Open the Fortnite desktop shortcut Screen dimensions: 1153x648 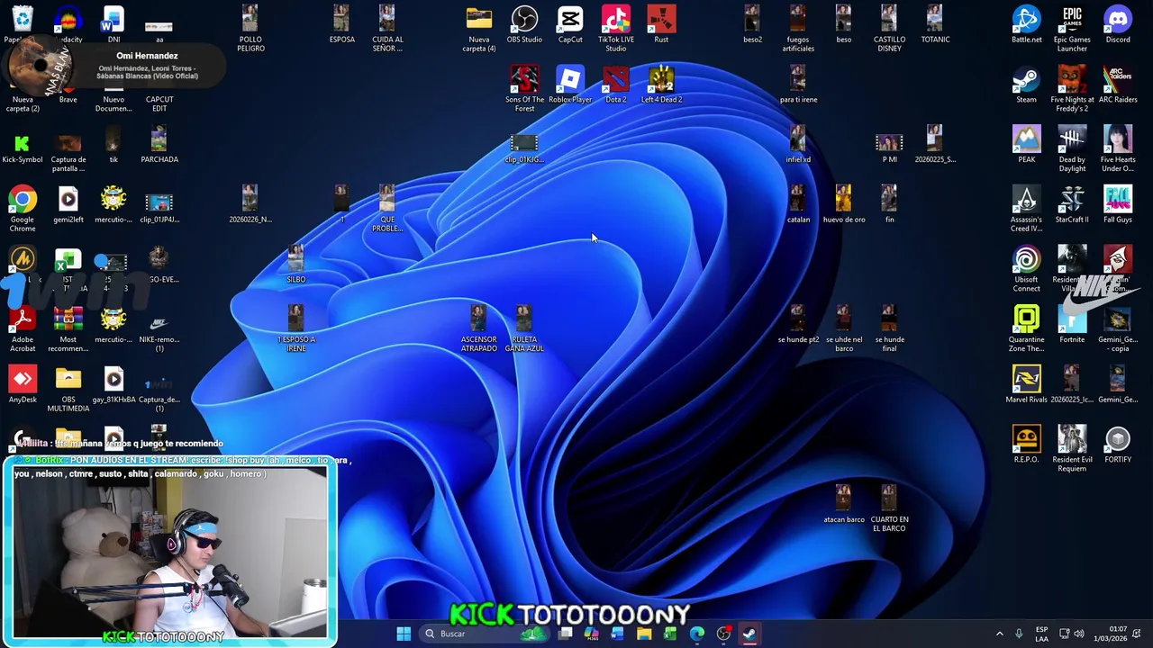1072,325
